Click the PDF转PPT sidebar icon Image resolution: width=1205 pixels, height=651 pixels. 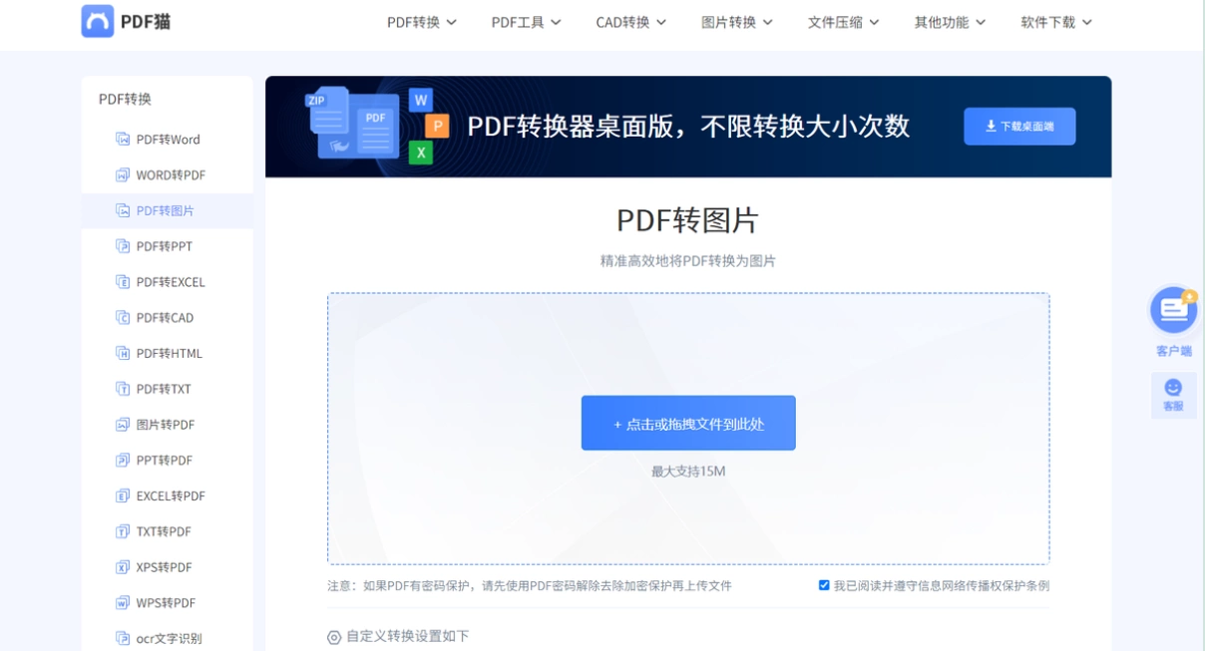[x=123, y=246]
